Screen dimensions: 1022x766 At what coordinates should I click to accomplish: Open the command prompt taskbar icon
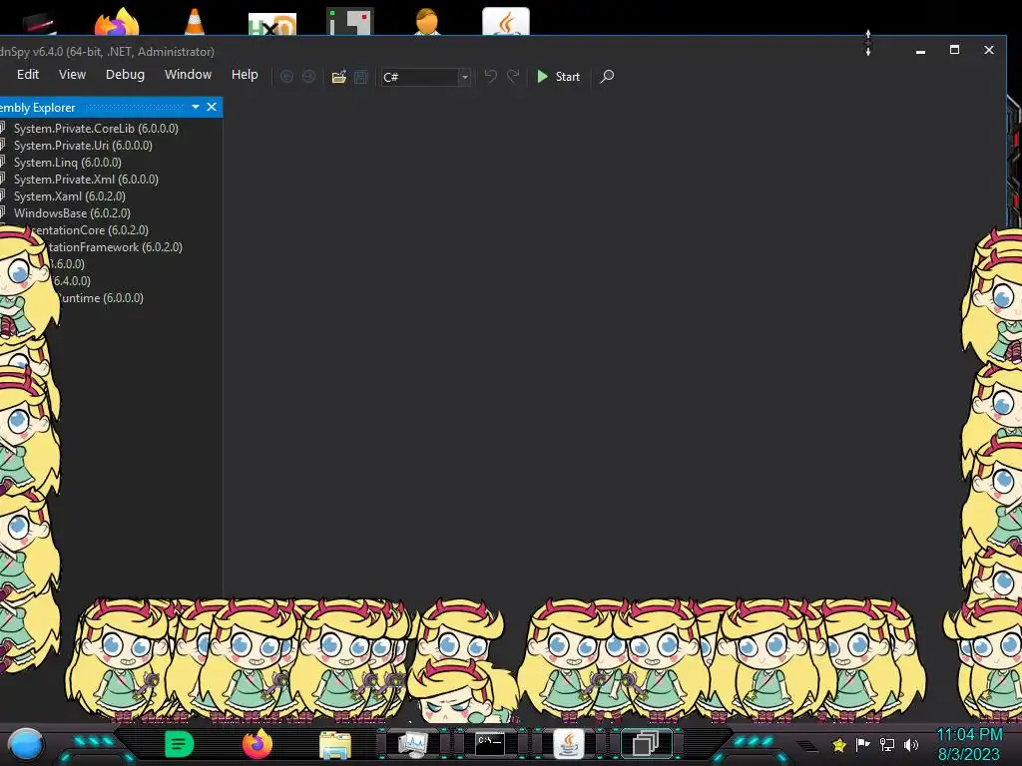[x=489, y=744]
